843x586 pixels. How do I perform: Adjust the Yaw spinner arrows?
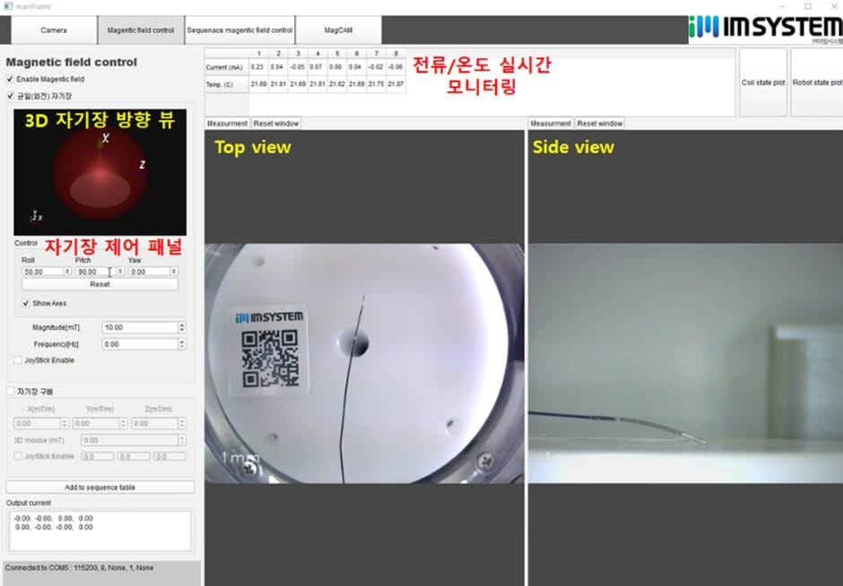(174, 271)
